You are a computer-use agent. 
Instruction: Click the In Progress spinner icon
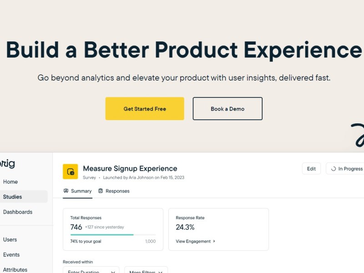(334, 169)
